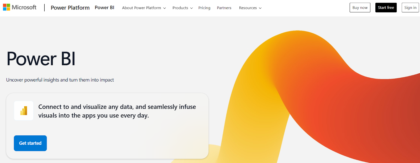Click the Start free button

click(x=386, y=8)
